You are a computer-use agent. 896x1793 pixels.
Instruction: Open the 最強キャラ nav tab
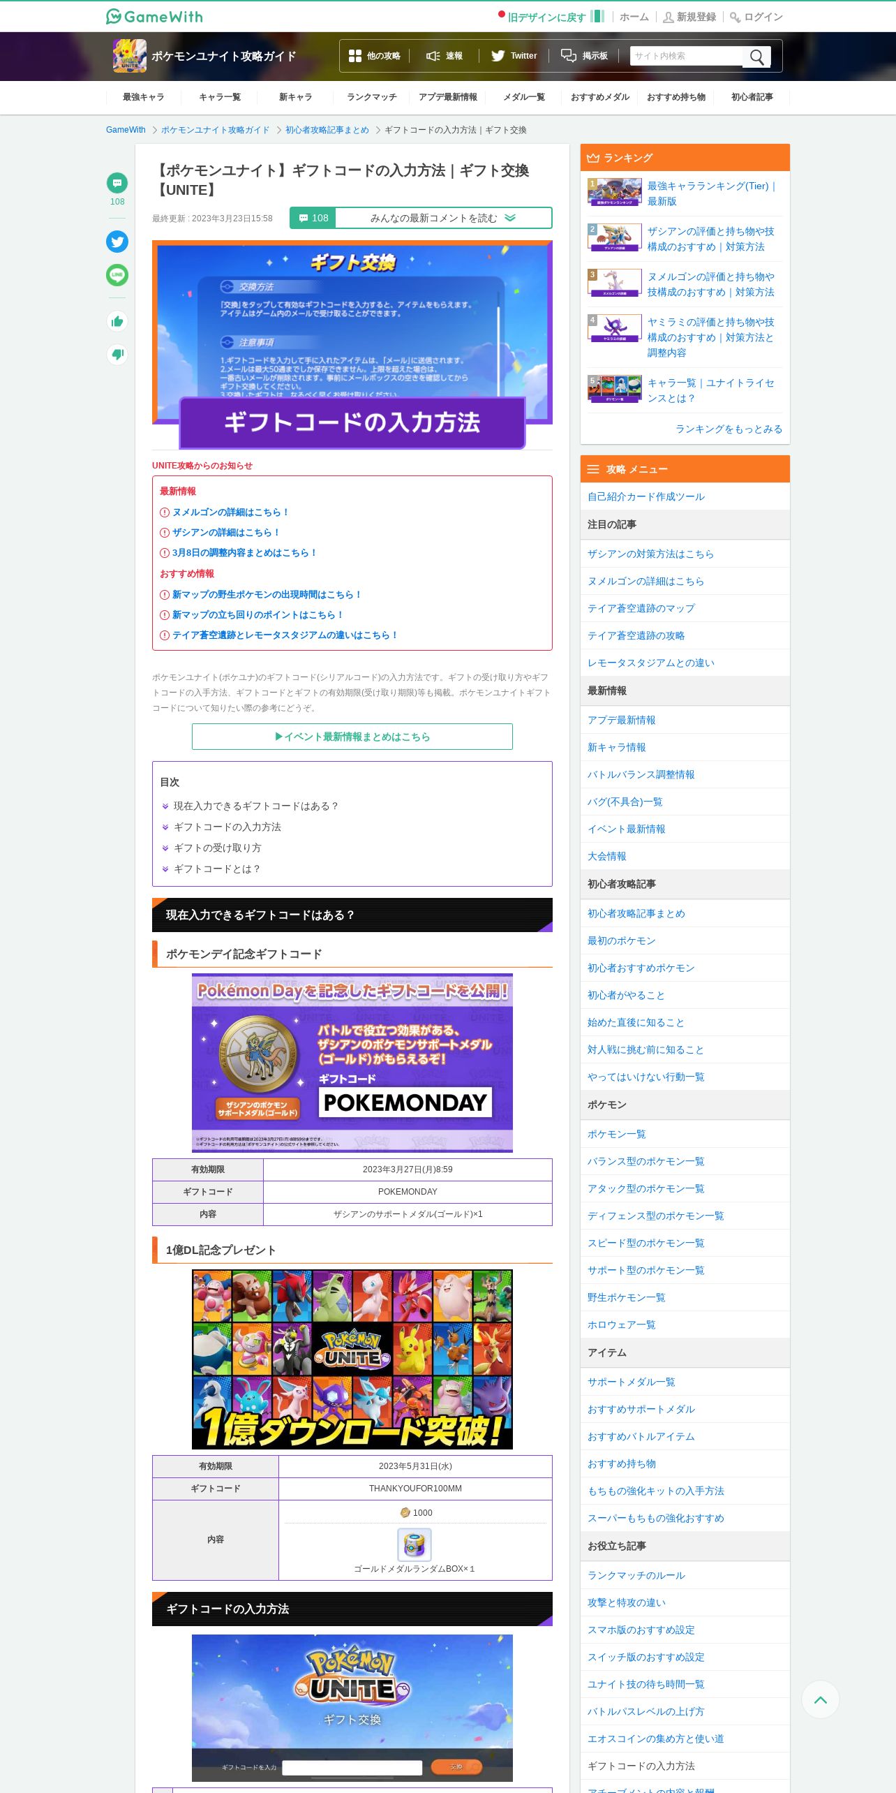click(x=144, y=97)
